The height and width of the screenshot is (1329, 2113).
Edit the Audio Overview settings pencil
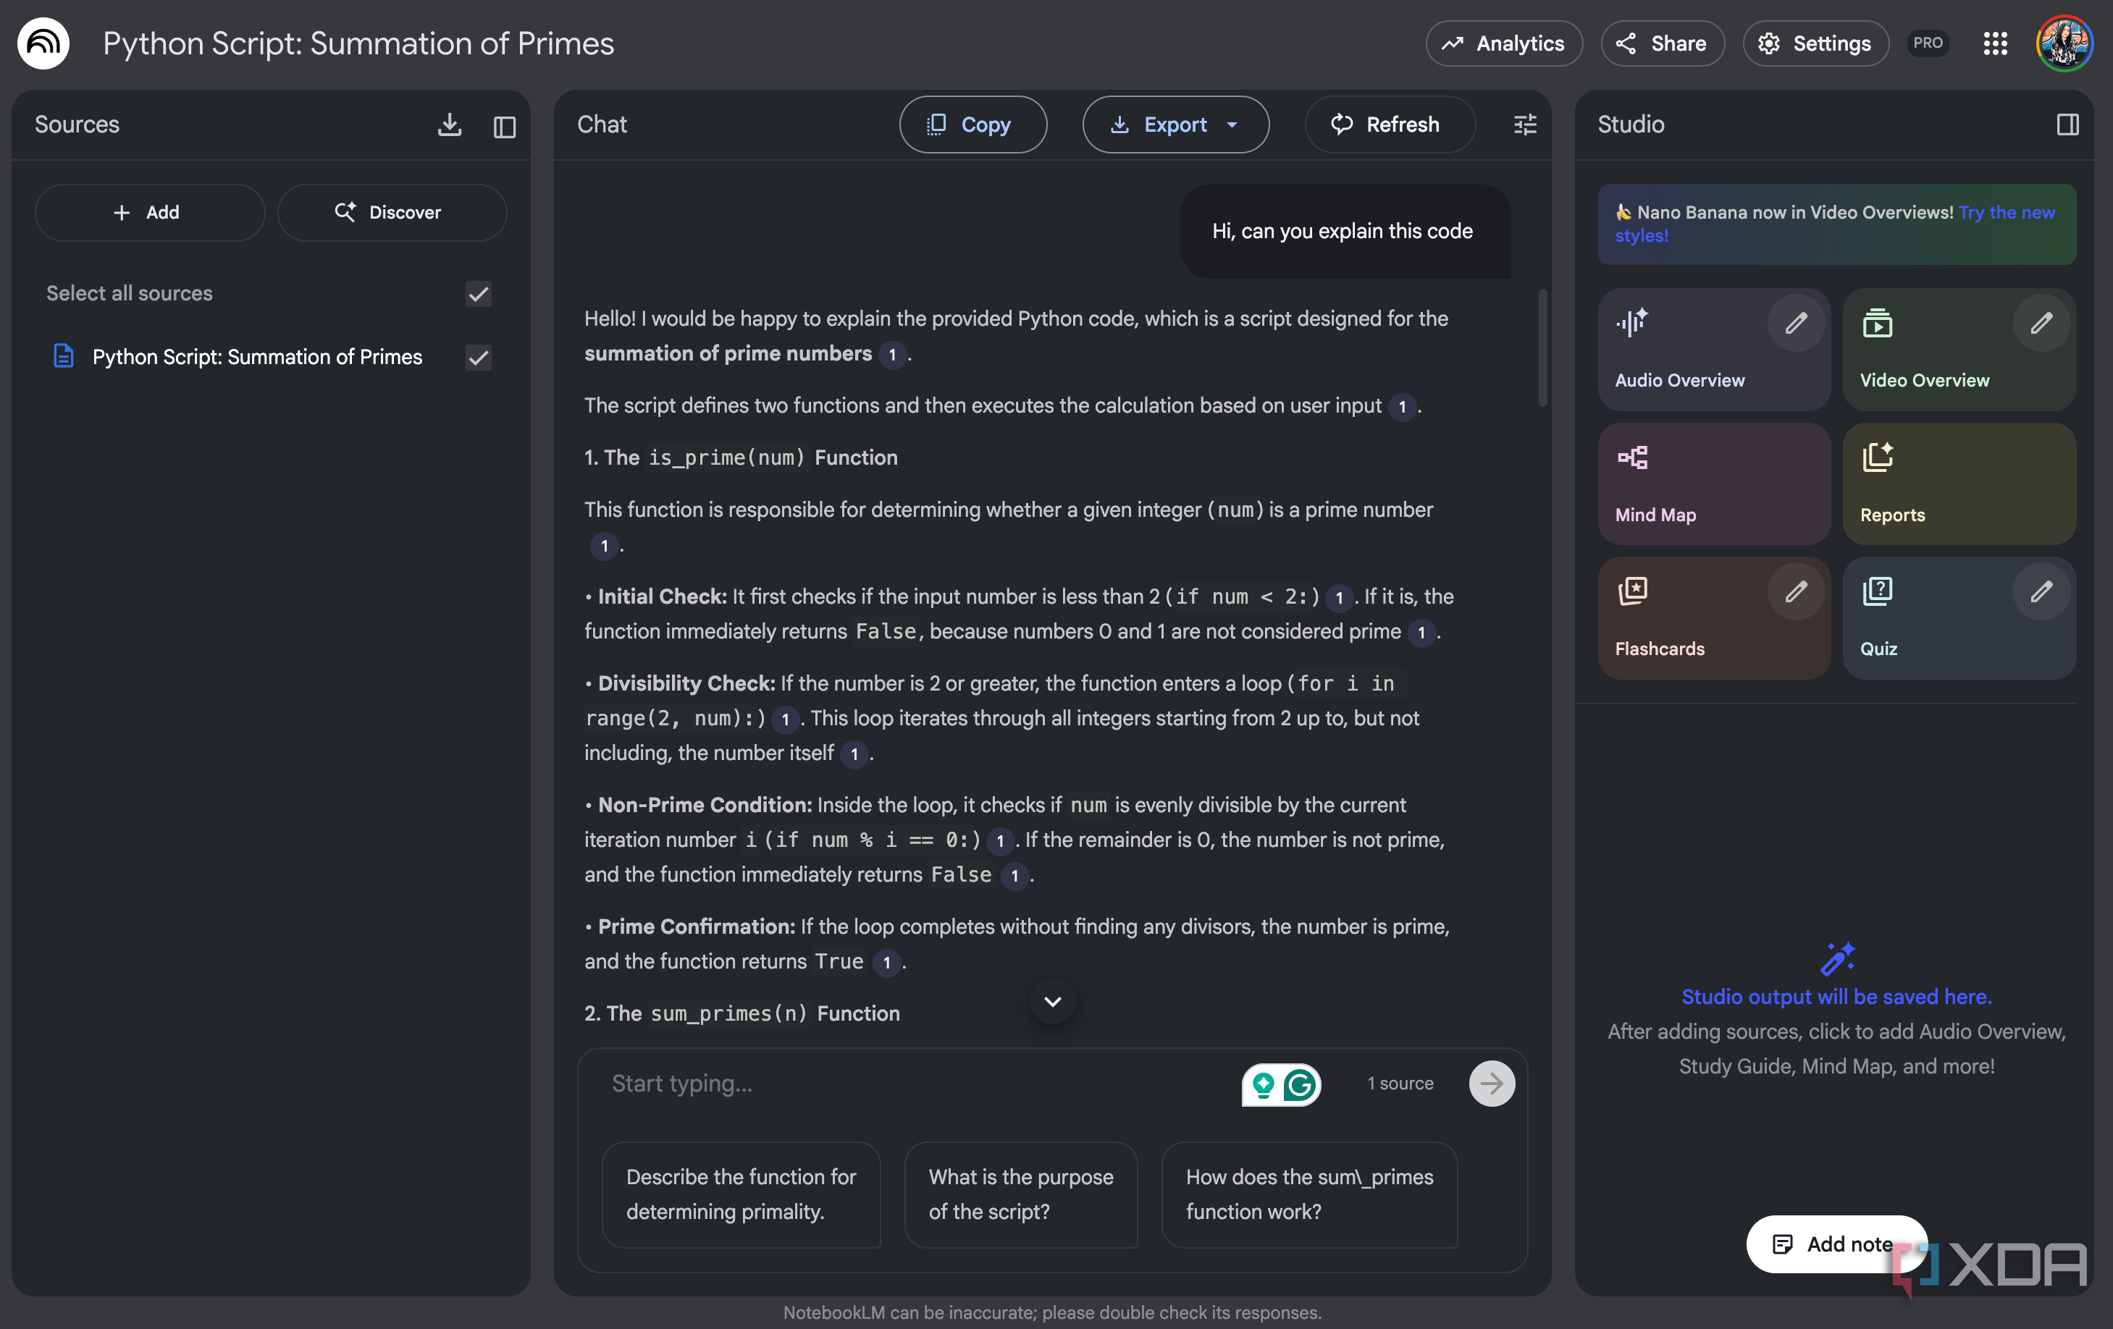1795,323
